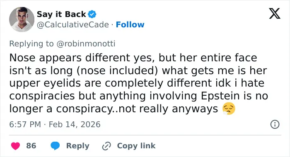Click the blue reply speech bubble icon

(55, 146)
